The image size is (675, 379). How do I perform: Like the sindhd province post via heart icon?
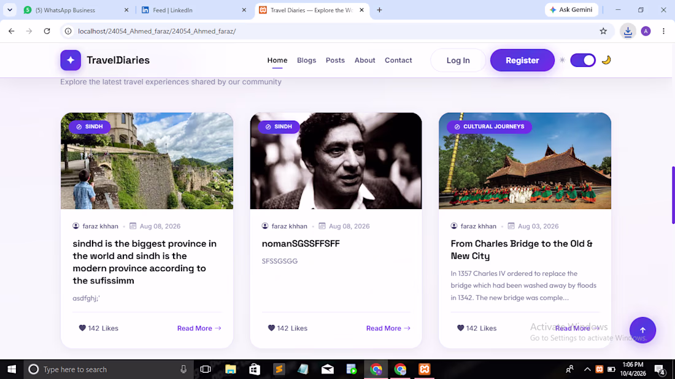pos(82,328)
